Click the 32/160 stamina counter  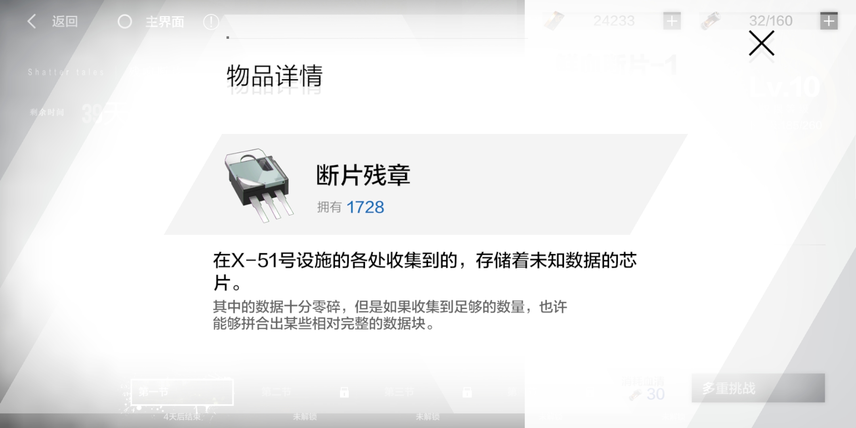coord(770,21)
